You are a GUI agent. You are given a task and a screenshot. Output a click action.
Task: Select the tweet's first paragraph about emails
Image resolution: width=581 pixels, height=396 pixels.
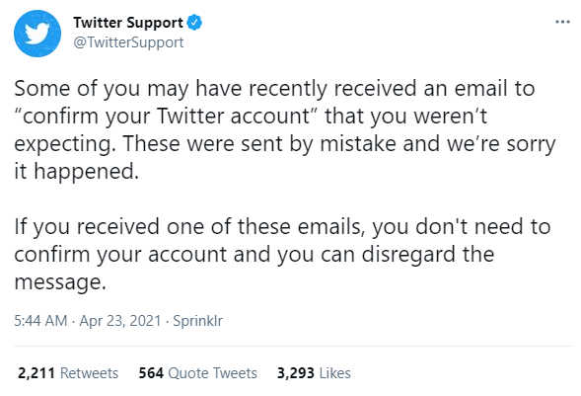(285, 129)
